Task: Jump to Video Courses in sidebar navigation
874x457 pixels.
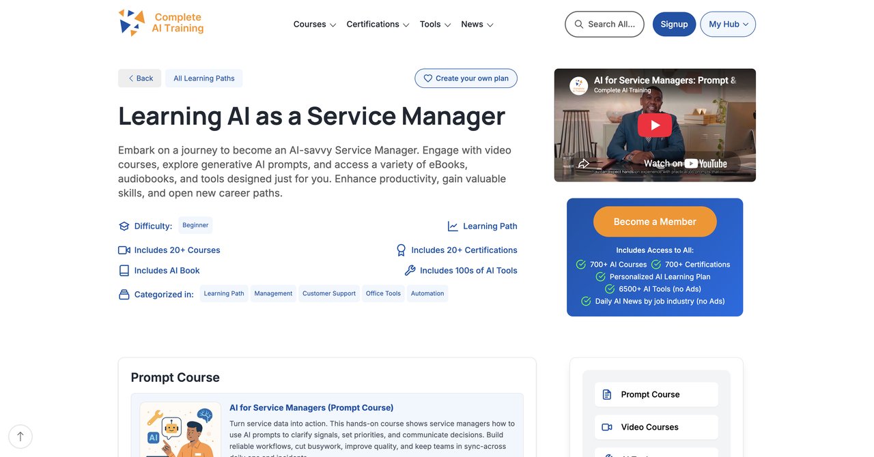Action: [x=656, y=427]
